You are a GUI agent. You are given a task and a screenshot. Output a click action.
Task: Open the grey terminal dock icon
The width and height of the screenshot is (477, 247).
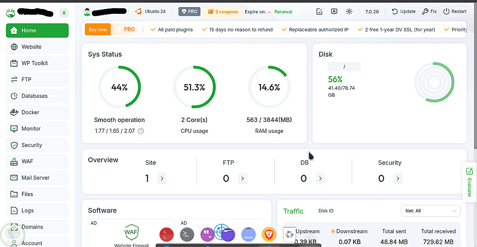pos(187,235)
